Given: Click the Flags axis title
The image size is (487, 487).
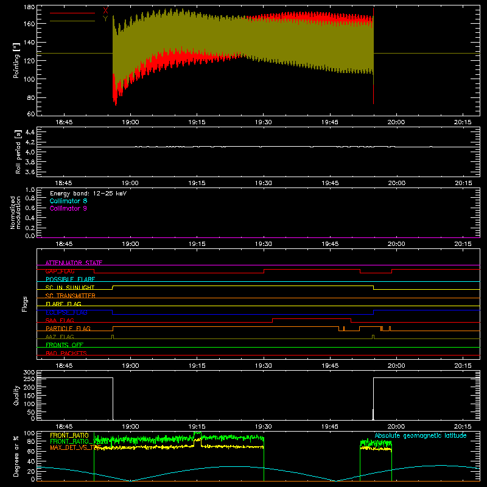Looking at the screenshot, I should pyautogui.click(x=25, y=304).
